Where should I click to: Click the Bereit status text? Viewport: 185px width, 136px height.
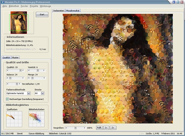20,134
